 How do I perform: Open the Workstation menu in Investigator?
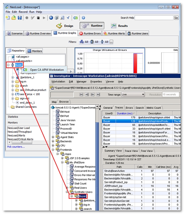click(x=58, y=81)
